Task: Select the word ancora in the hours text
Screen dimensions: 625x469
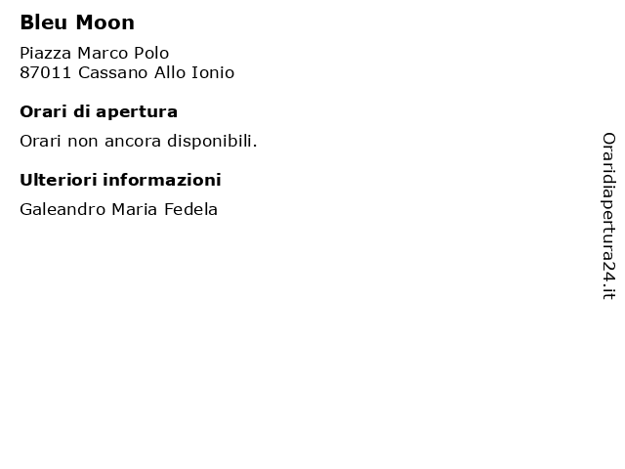Action: (133, 142)
